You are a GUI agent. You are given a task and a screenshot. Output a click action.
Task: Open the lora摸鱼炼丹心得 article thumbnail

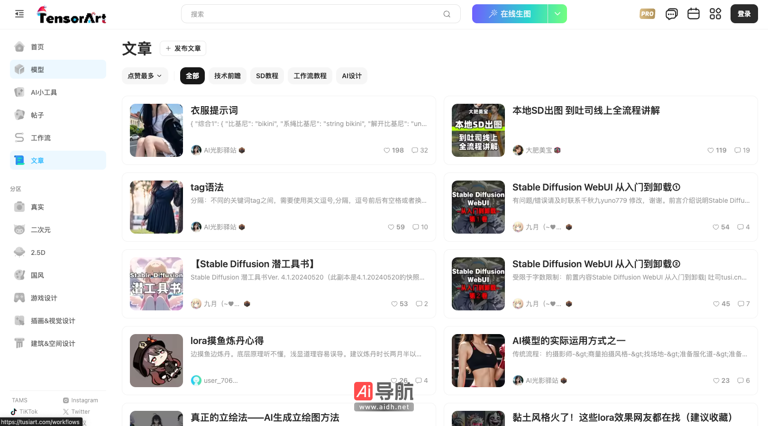(156, 361)
